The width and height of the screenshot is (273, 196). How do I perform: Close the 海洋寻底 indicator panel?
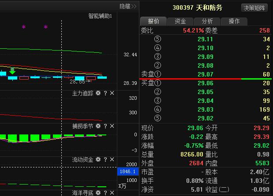pos(112,193)
